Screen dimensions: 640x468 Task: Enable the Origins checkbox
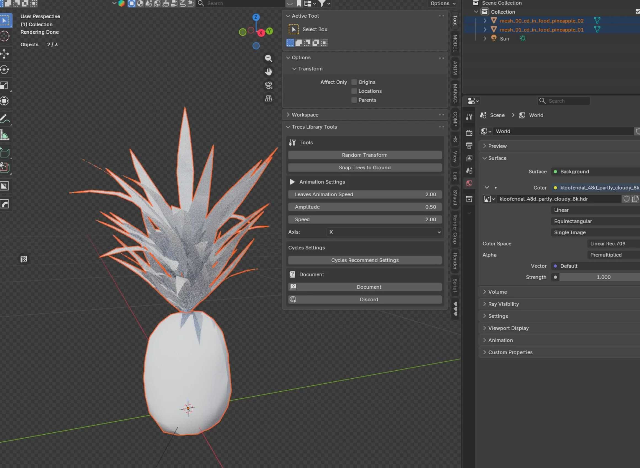point(354,82)
